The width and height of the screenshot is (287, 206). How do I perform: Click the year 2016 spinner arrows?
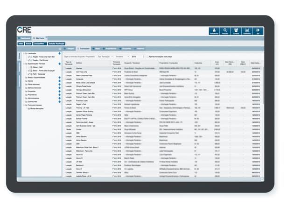tap(144, 57)
